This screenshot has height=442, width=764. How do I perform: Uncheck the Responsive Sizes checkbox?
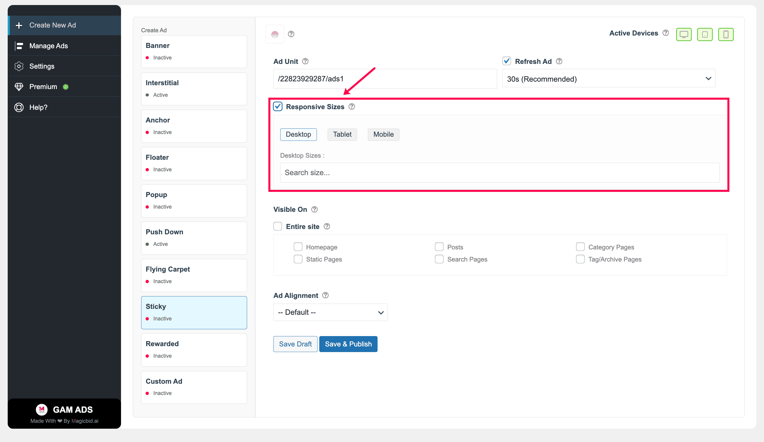pyautogui.click(x=278, y=107)
